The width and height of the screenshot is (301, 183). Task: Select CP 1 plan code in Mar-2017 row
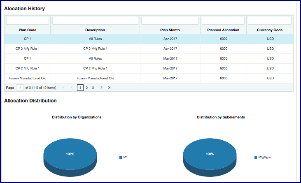(28, 58)
